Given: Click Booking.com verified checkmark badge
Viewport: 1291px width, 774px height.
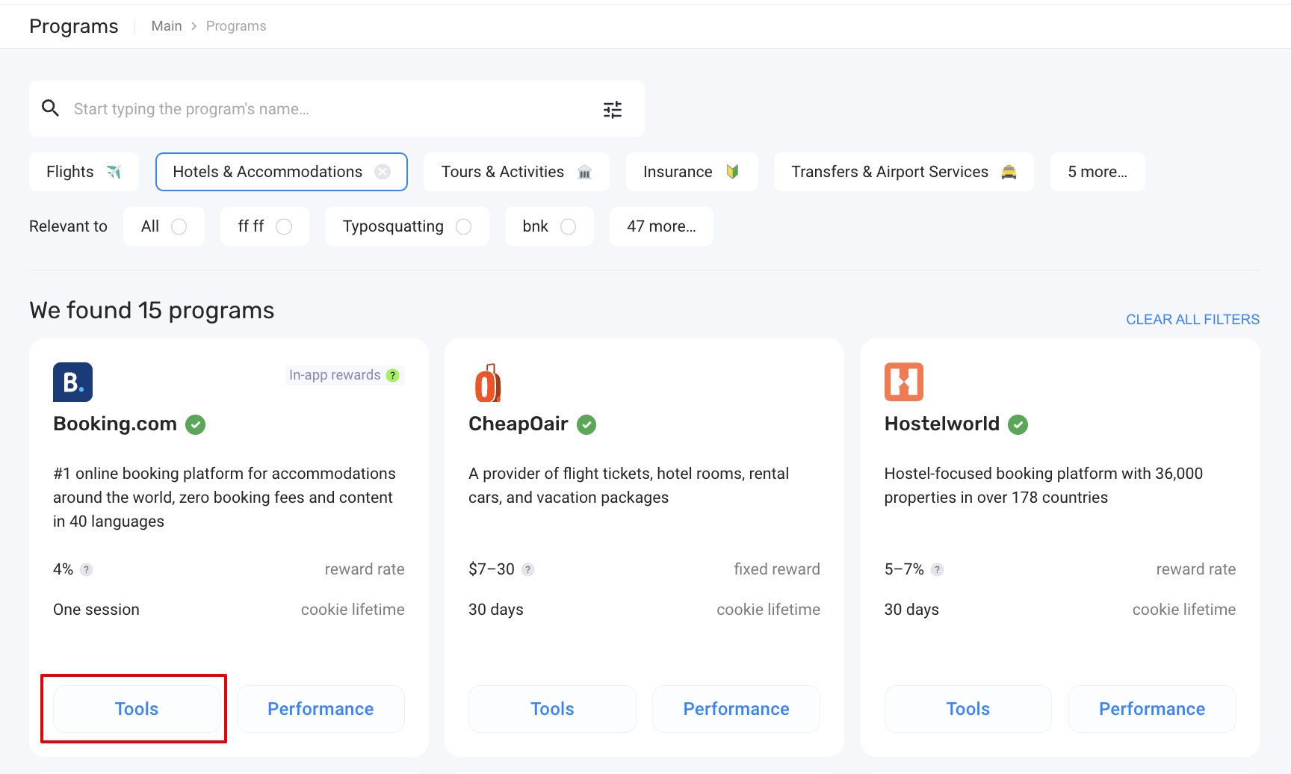Looking at the screenshot, I should [196, 424].
